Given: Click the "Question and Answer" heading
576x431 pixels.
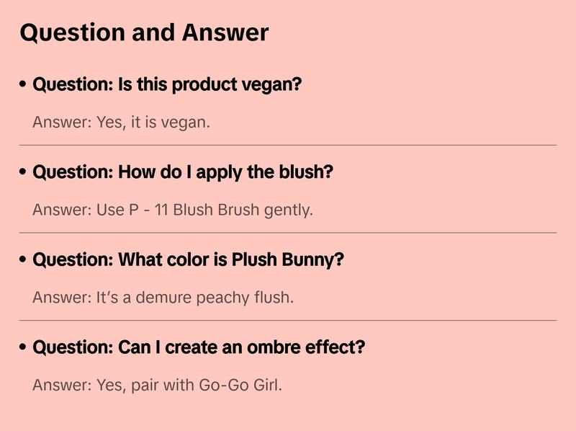Looking at the screenshot, I should [144, 32].
